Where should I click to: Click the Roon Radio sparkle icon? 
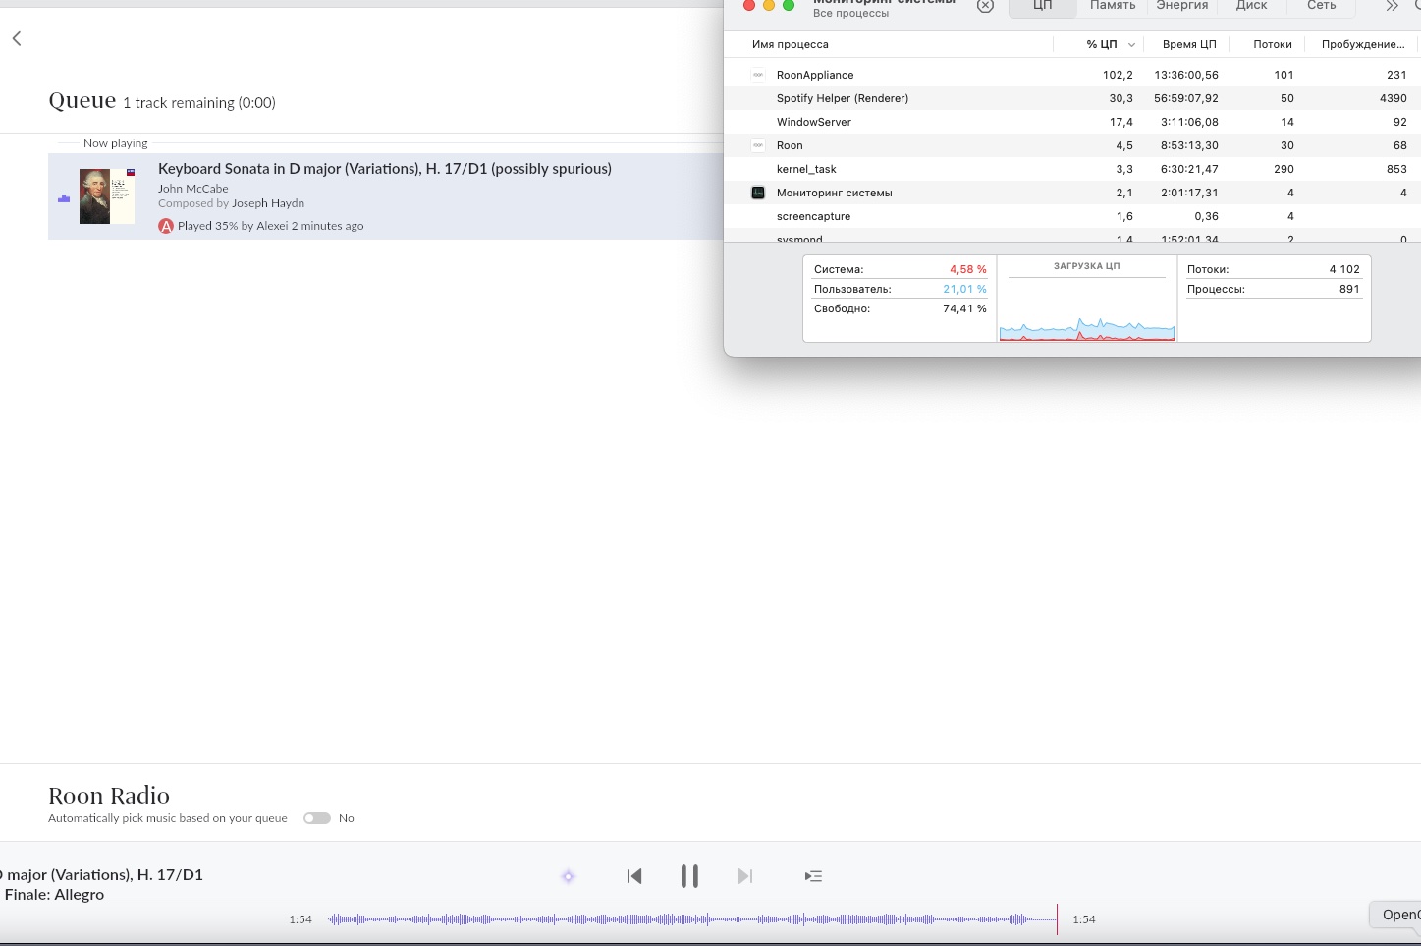568,876
